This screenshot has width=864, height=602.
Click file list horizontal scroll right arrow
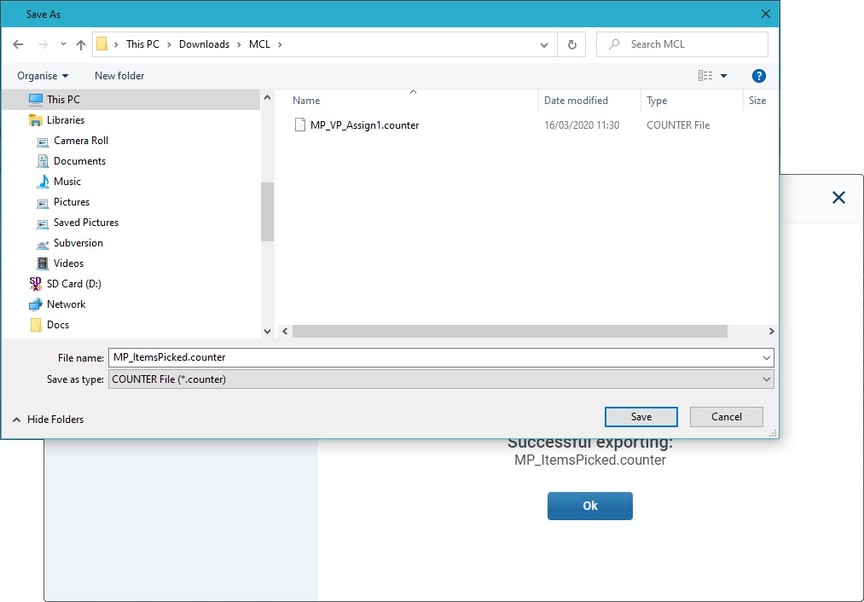tap(771, 331)
